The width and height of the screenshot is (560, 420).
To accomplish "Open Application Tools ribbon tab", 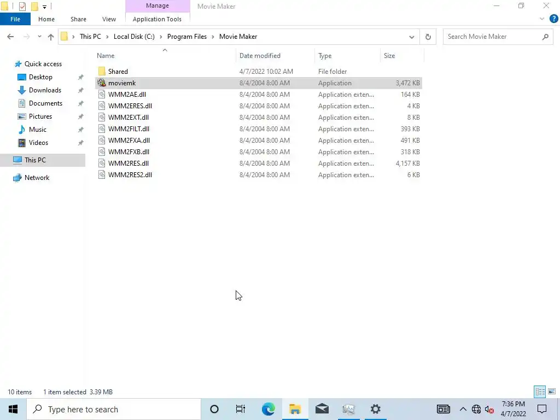I will (x=157, y=19).
